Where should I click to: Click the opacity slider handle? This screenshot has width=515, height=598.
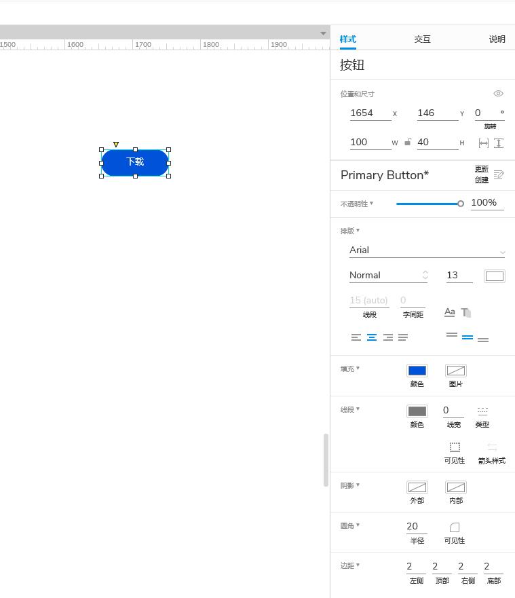click(461, 204)
